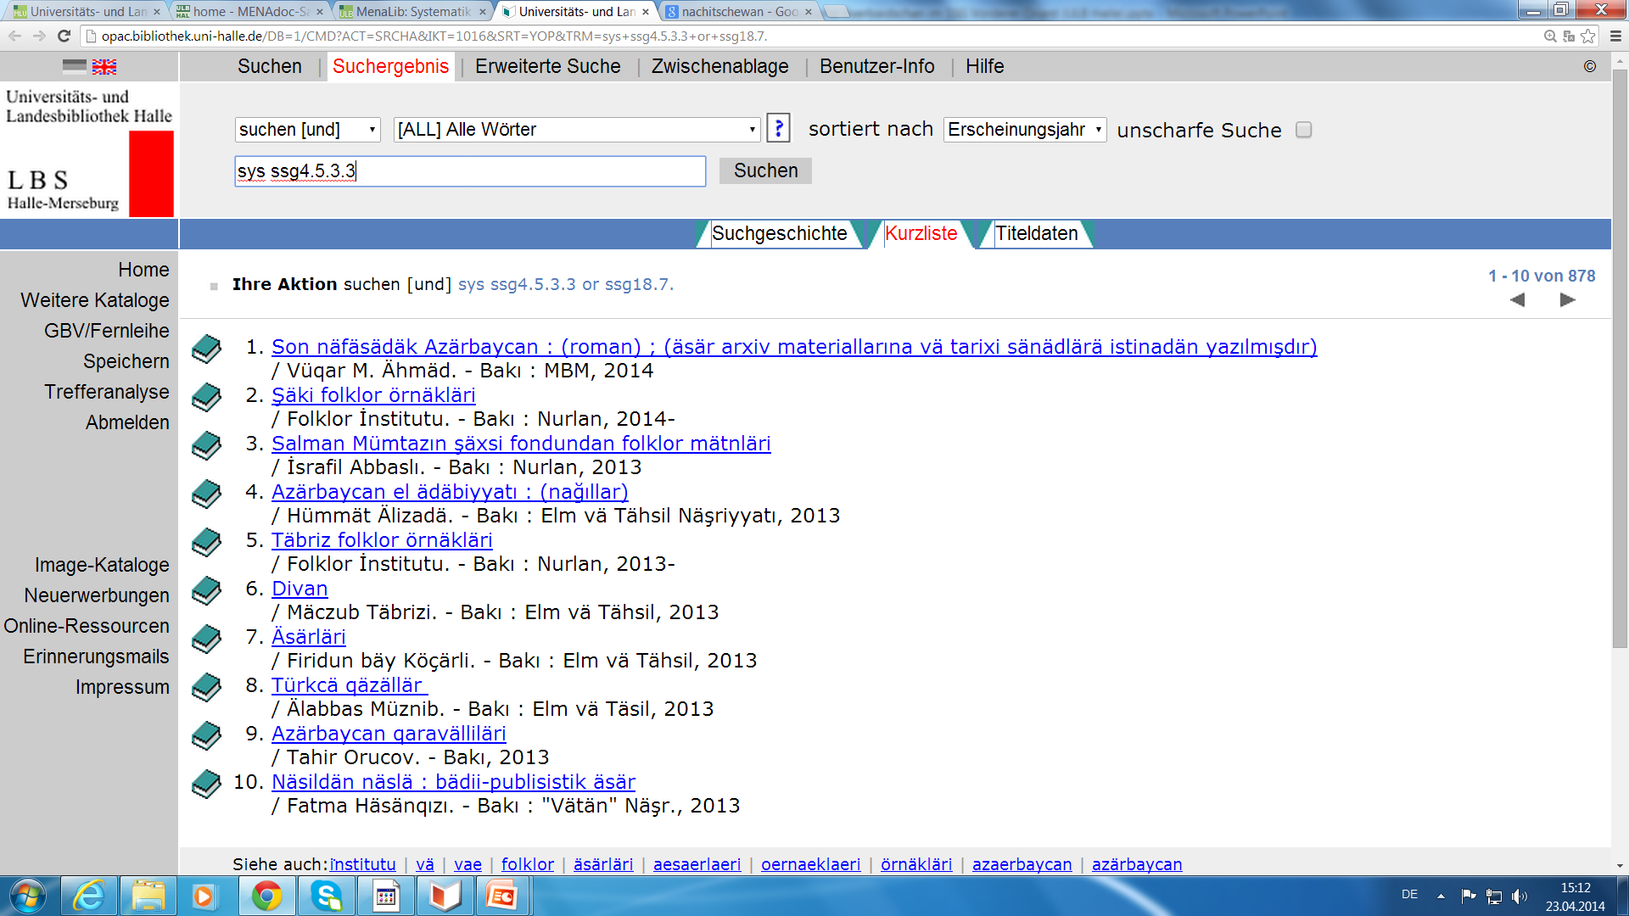The image size is (1629, 916).
Task: Click 'oernaeklaeri' in Siehe auch
Action: coord(810,863)
